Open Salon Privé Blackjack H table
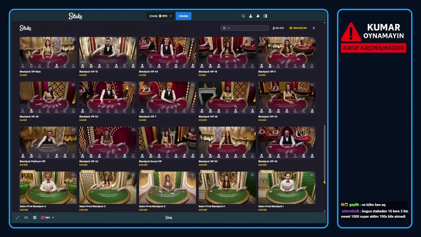Viewport: 421px width, 237px height. [227, 188]
